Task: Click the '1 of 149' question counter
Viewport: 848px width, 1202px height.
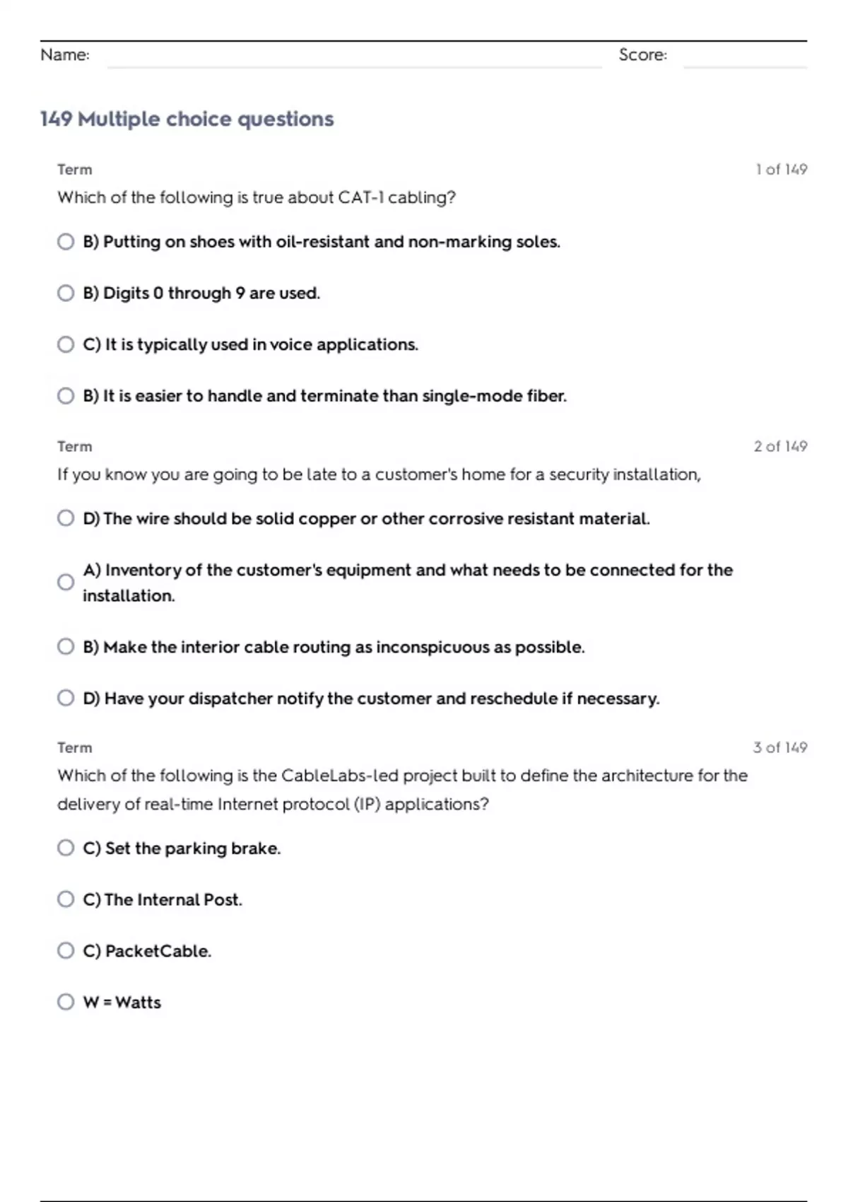Action: (781, 170)
